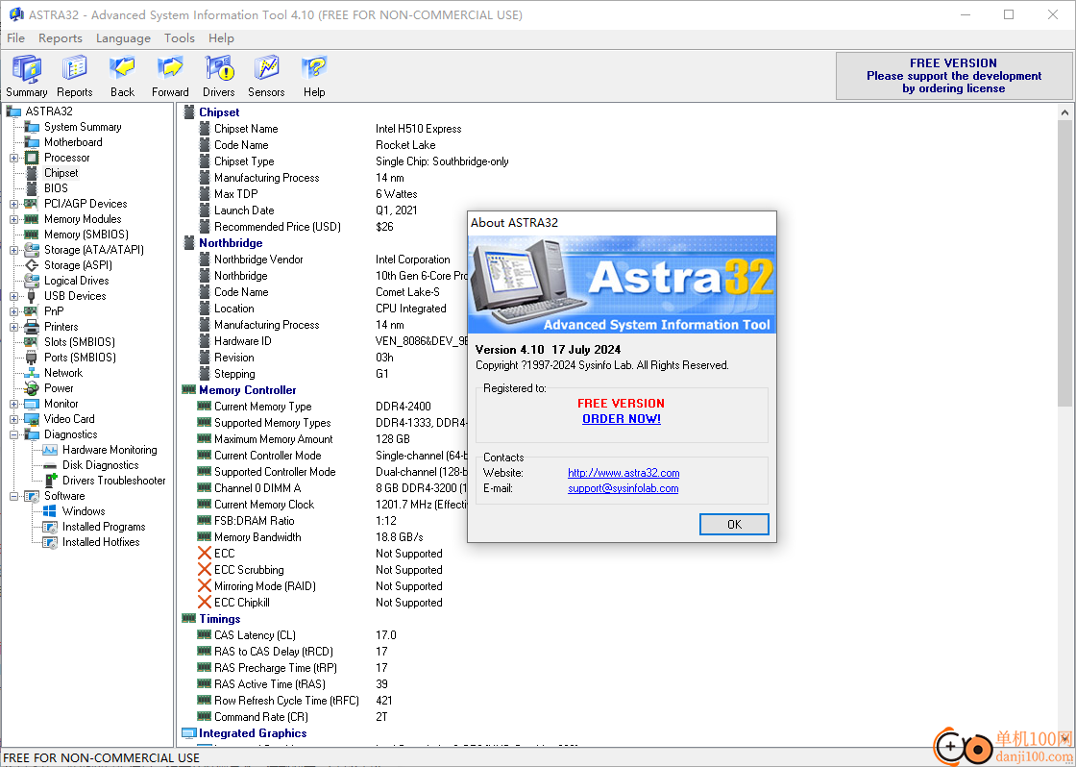Viewport: 1076px width, 767px height.
Task: Open Disk Diagnostics tree item
Action: pos(100,465)
